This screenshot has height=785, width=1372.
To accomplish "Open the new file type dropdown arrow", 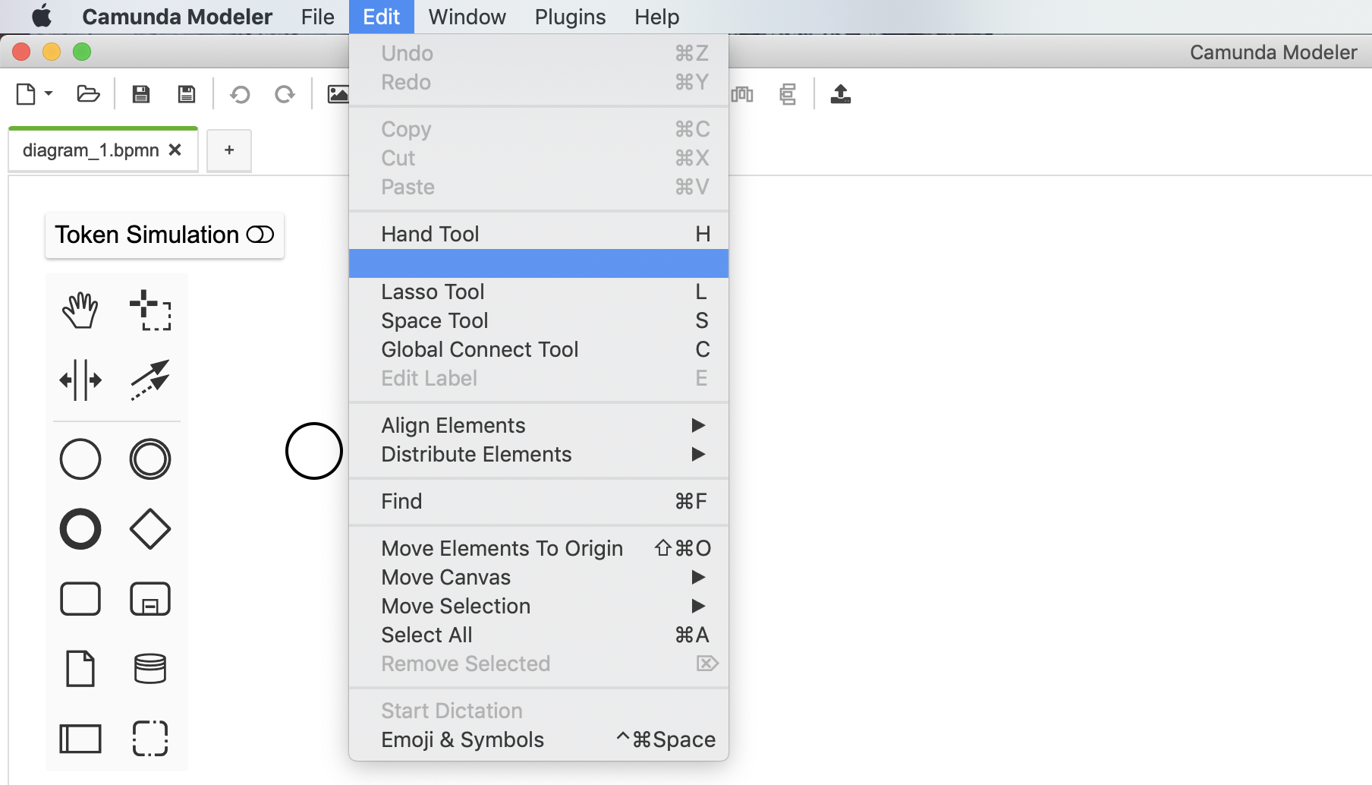I will 49,93.
